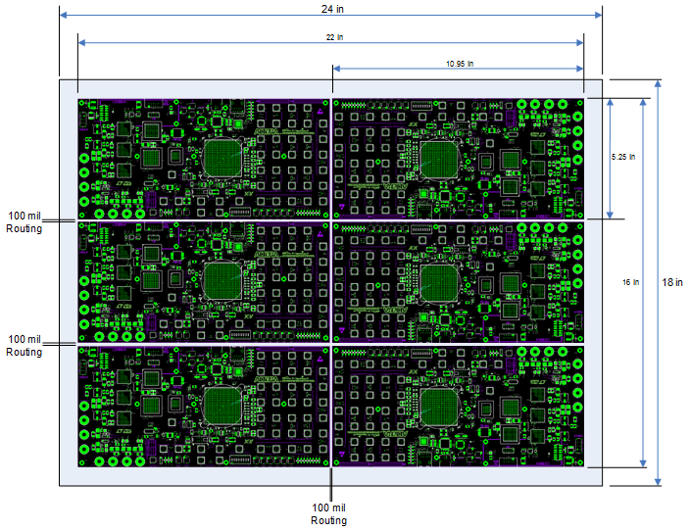Select the middle-right PCB board image

point(459,282)
